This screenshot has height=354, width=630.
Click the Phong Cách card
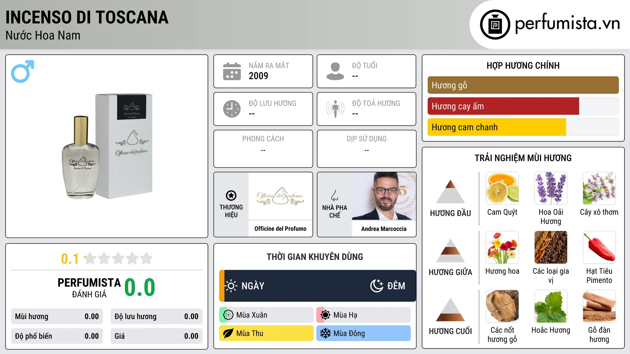click(x=263, y=149)
